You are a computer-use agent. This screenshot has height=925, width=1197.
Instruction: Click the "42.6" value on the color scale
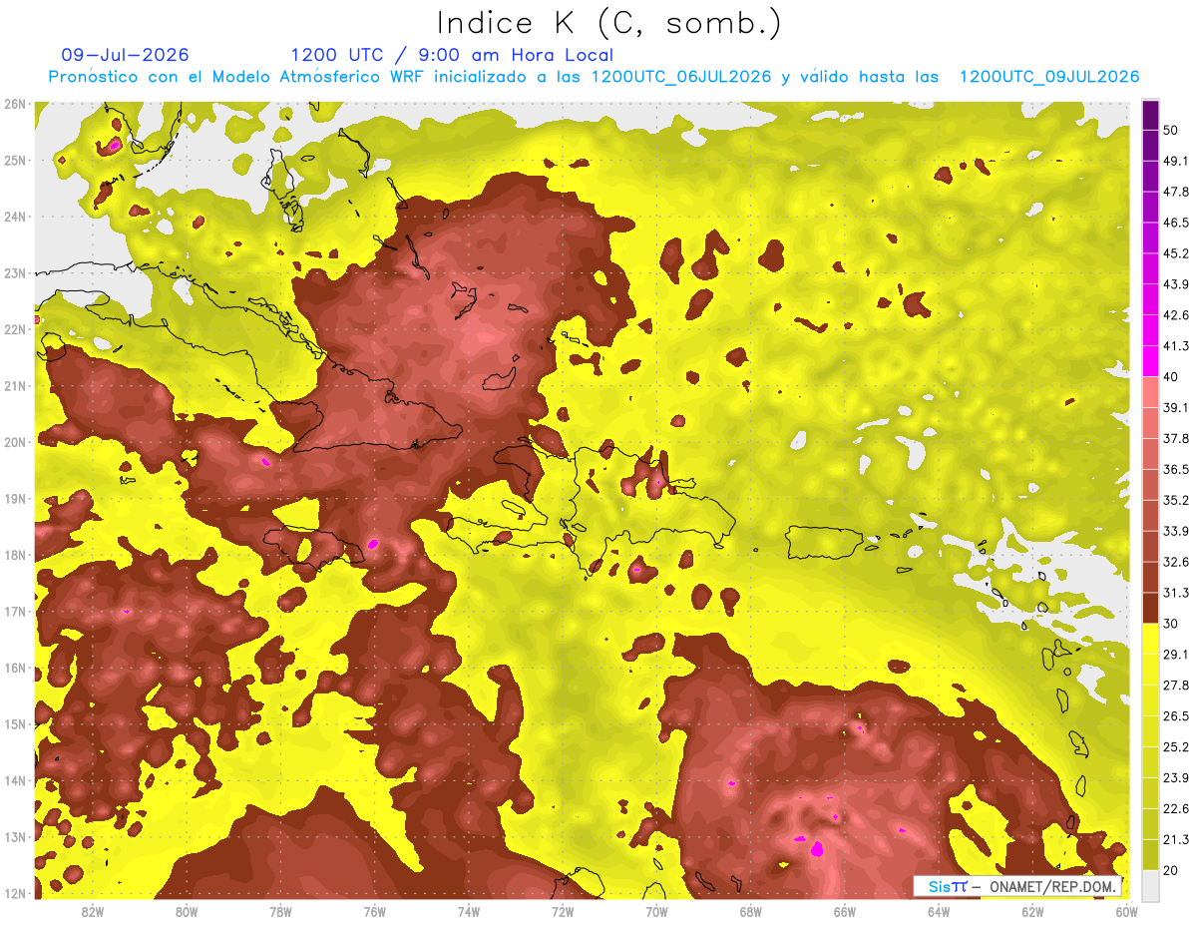pyautogui.click(x=1176, y=315)
